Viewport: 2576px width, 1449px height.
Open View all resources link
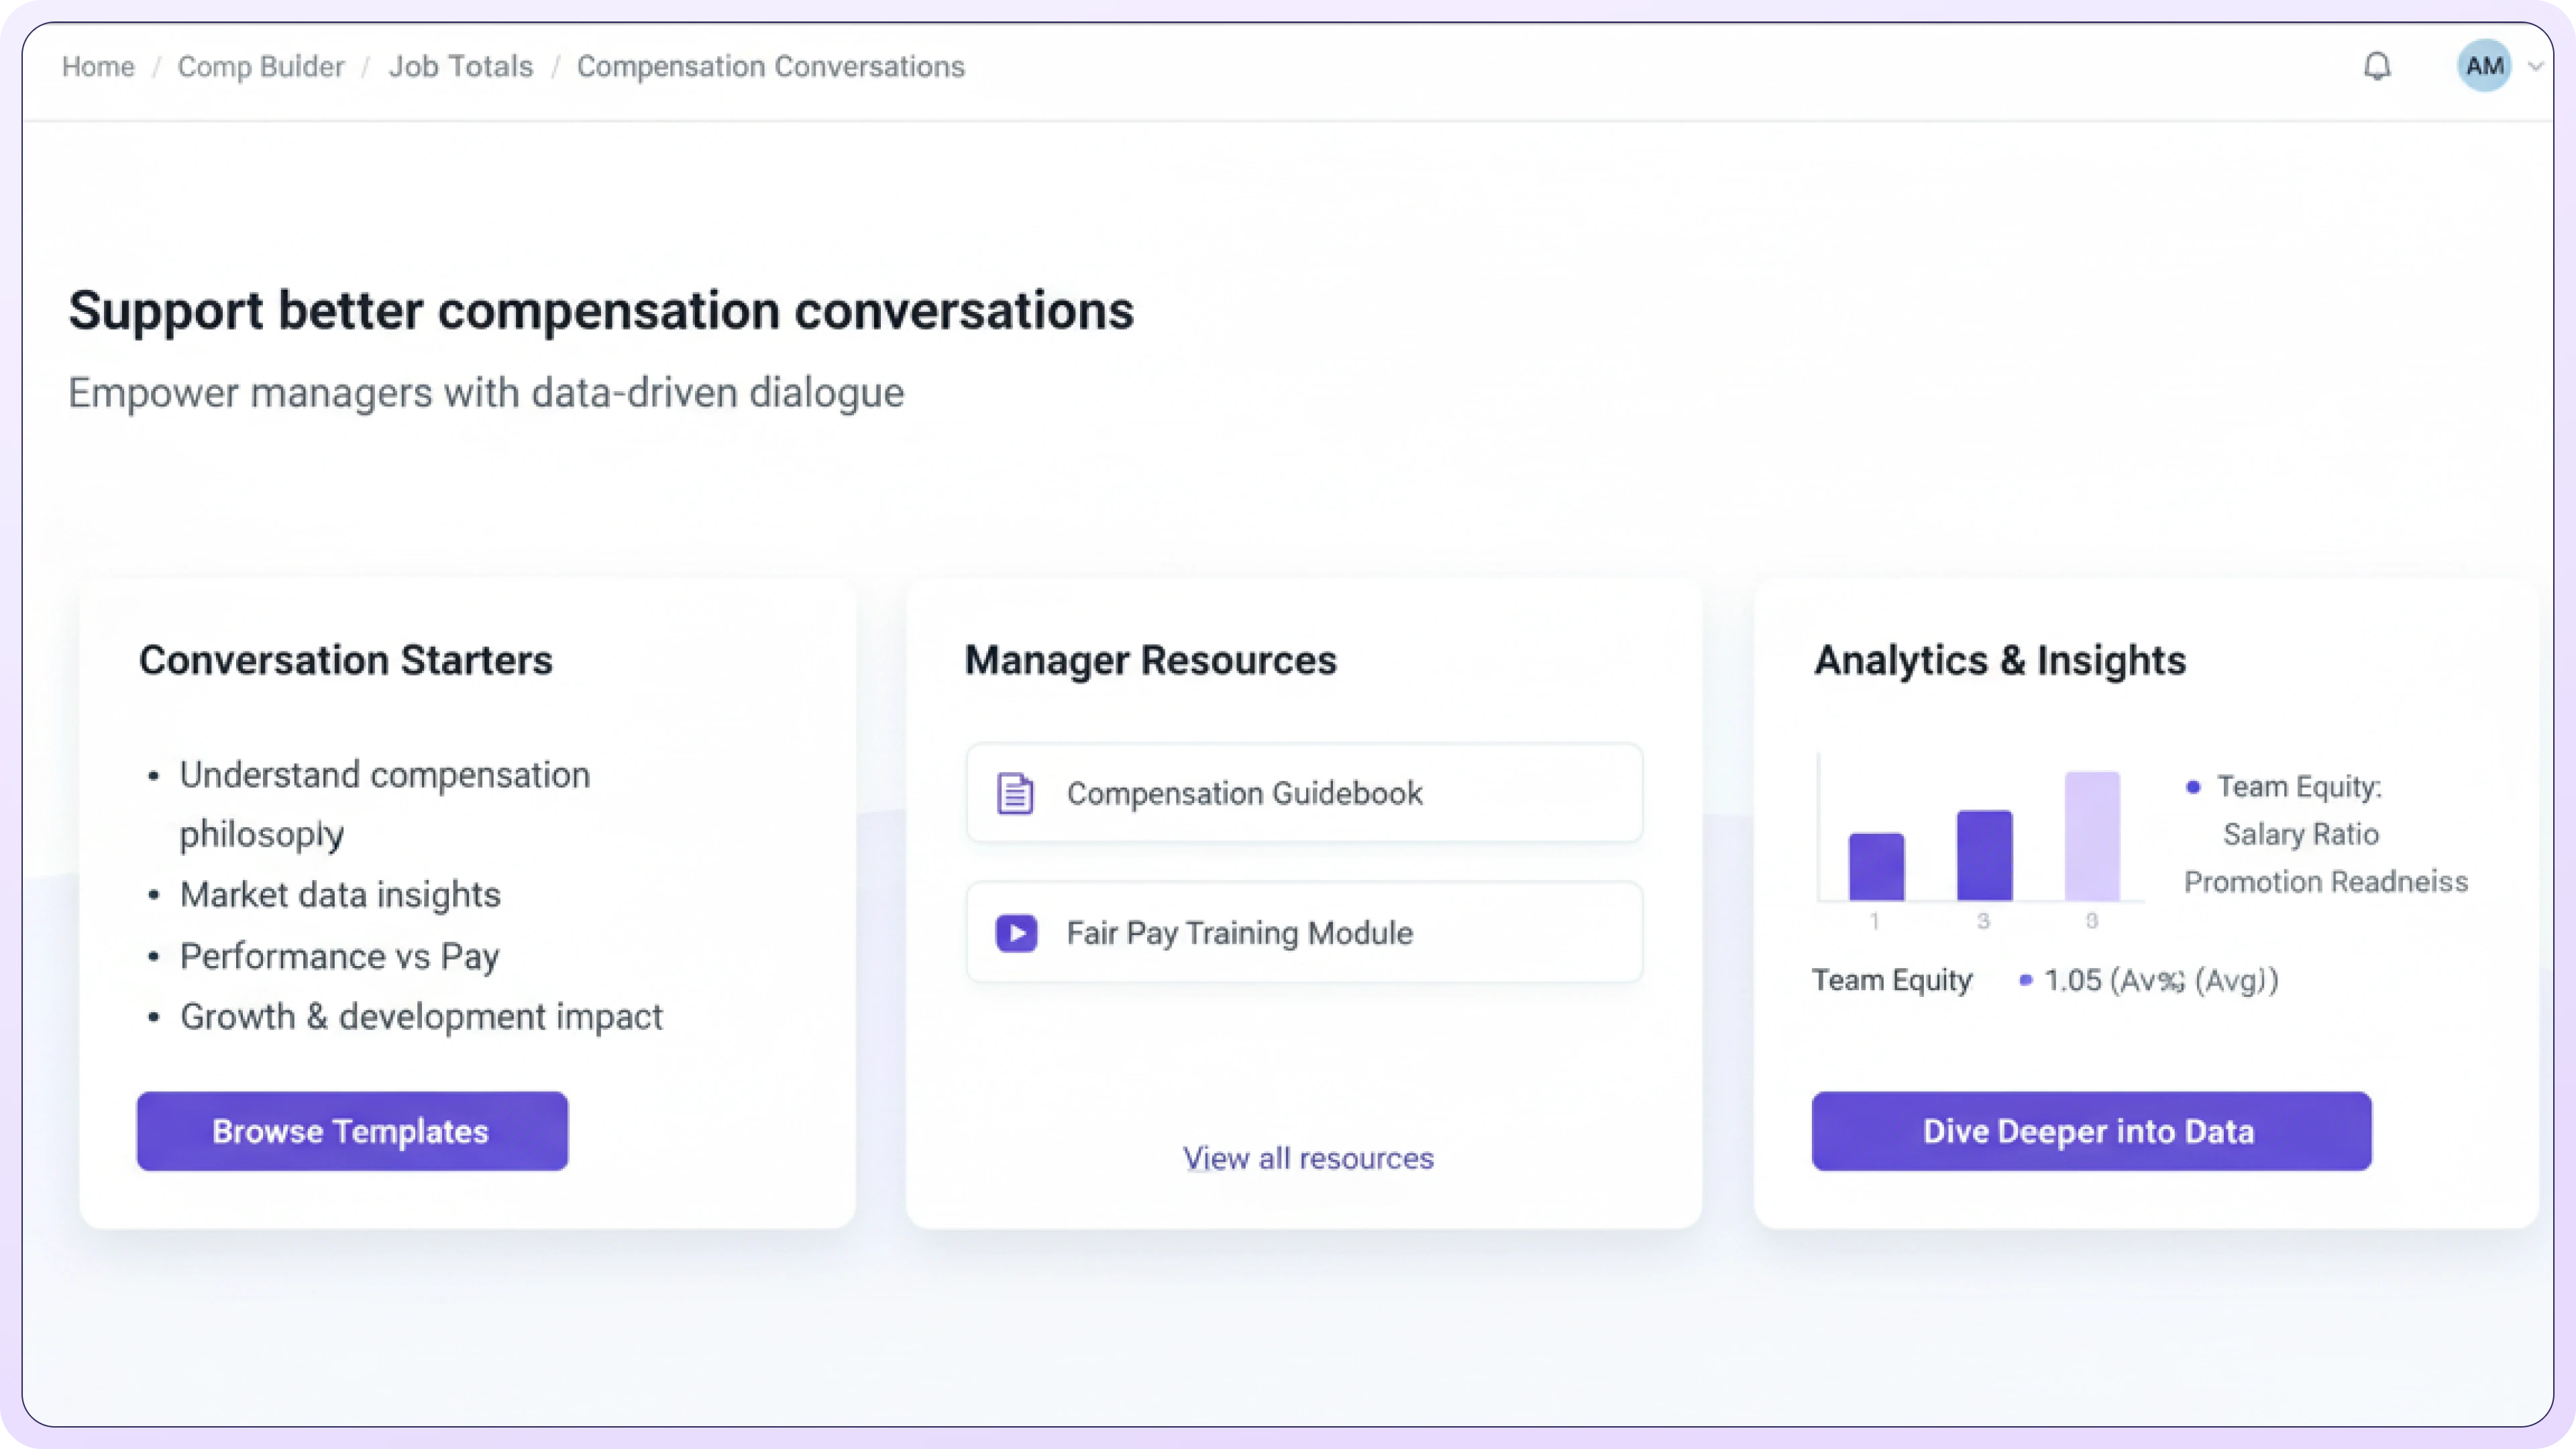[1308, 1158]
